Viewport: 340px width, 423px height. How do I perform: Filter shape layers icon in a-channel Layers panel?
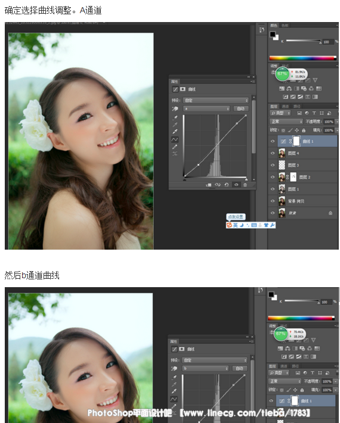point(322,113)
